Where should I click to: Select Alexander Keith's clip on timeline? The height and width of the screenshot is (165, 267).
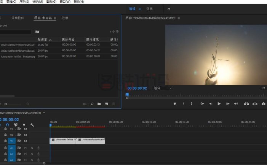(63, 141)
